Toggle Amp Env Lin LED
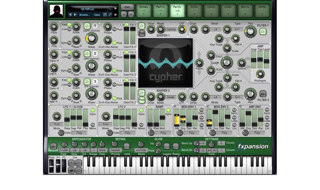The width and height of the screenshot is (320, 190). coord(267,125)
